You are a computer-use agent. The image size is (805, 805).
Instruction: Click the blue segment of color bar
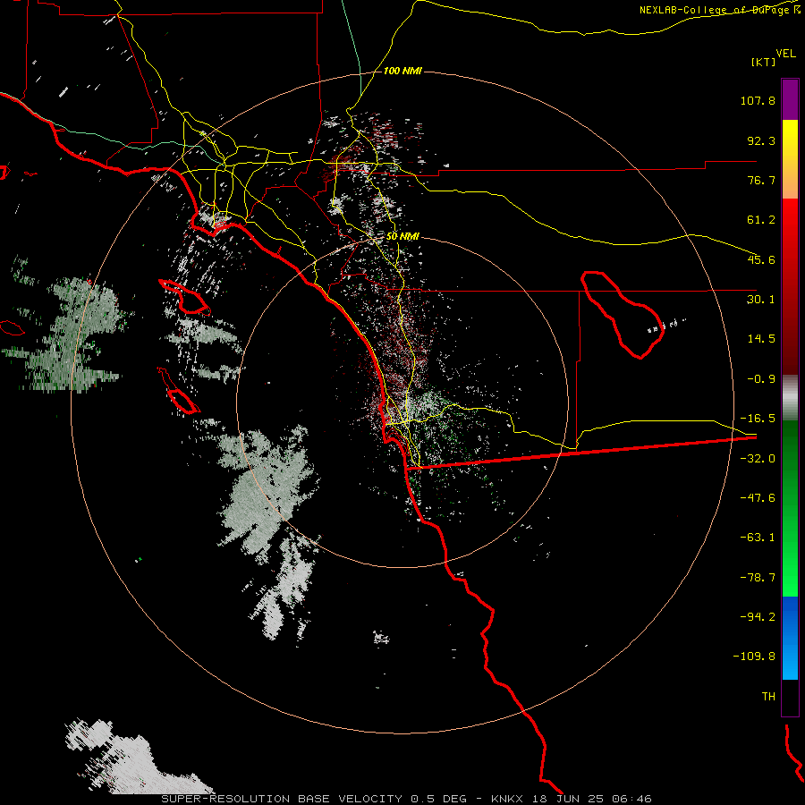[790, 638]
